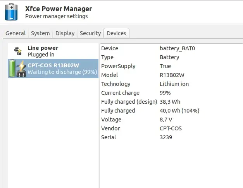
Task: Open the General tab
Action: 16,33
